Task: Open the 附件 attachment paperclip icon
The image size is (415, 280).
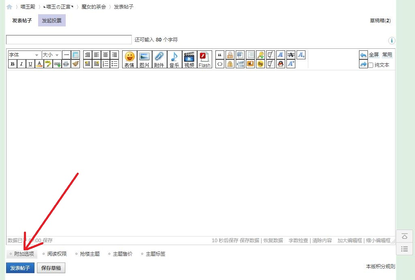Action: coord(159,59)
